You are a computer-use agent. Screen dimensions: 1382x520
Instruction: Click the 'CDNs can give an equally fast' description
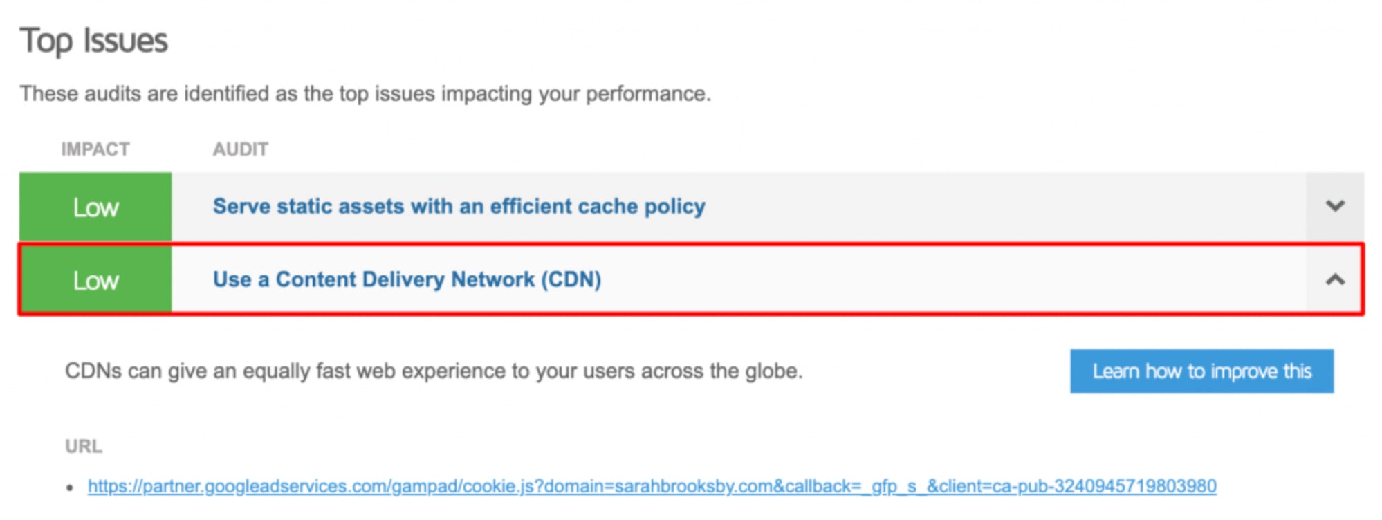433,371
